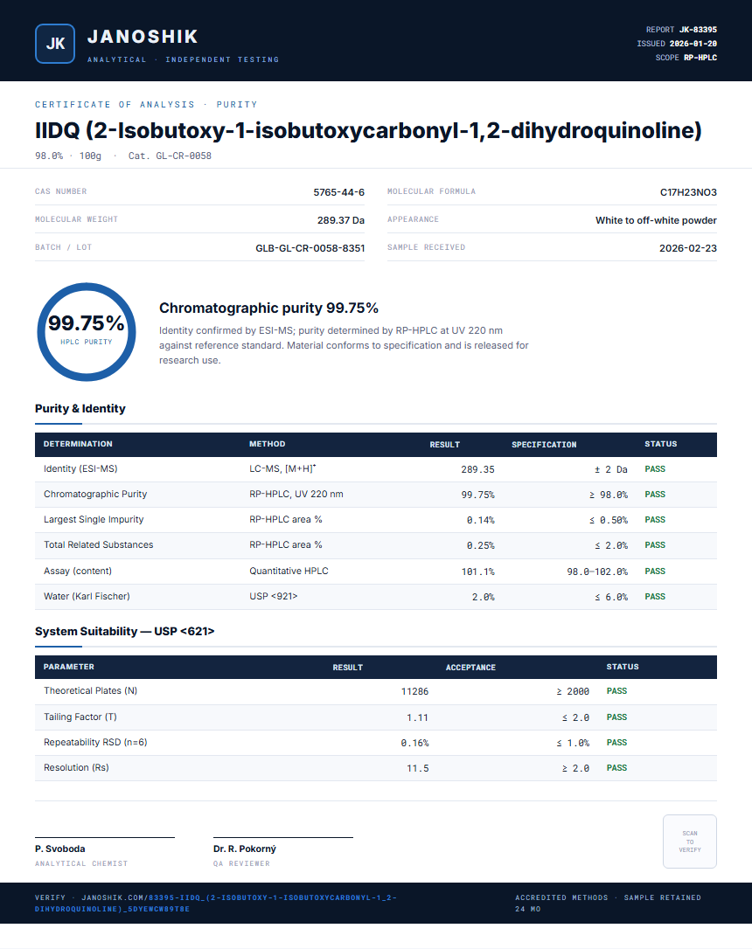752x949 pixels.
Task: Select the 11.5 resolution result
Action: click(x=417, y=768)
